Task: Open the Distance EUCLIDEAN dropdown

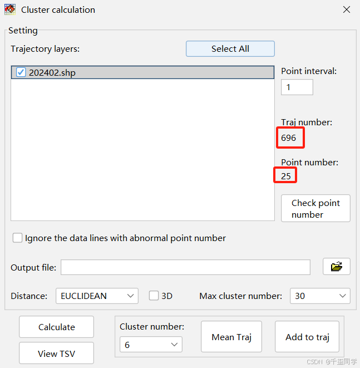Action: [x=97, y=296]
